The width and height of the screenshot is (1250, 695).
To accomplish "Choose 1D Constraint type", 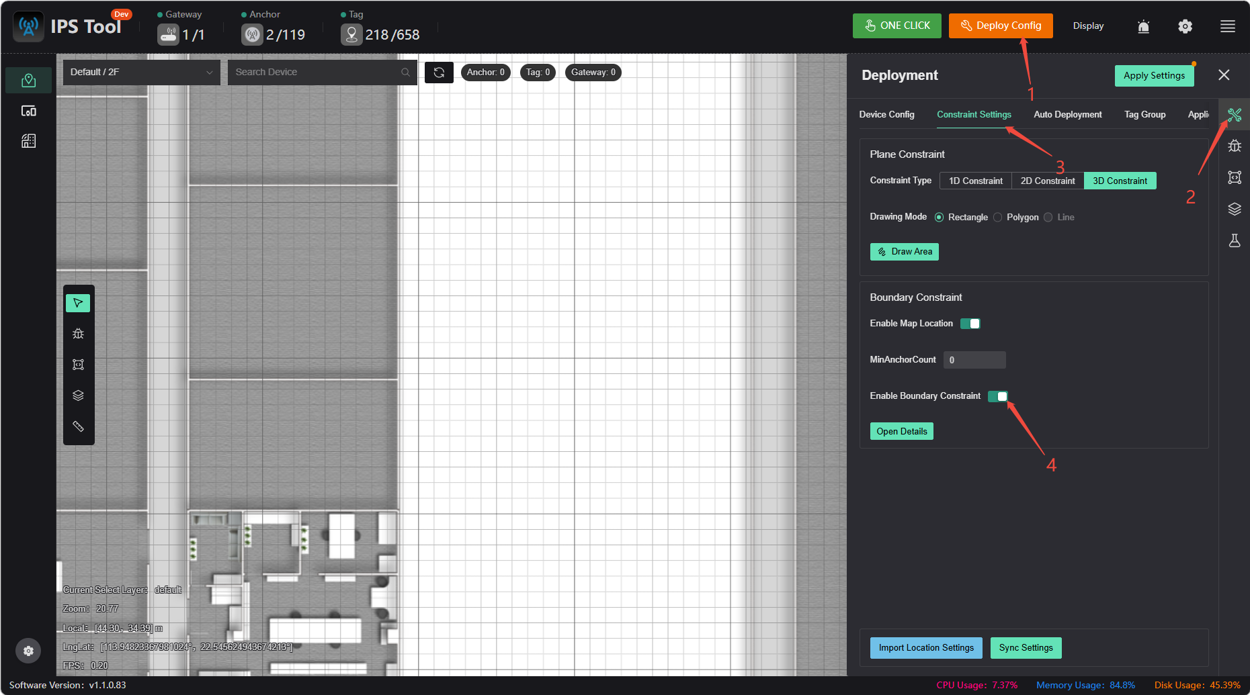I will click(976, 181).
